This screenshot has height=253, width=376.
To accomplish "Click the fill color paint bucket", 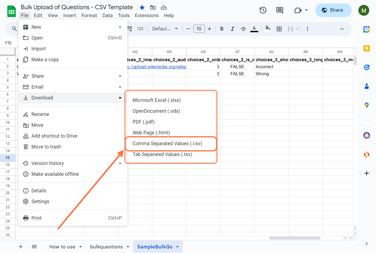I will pos(268,28).
